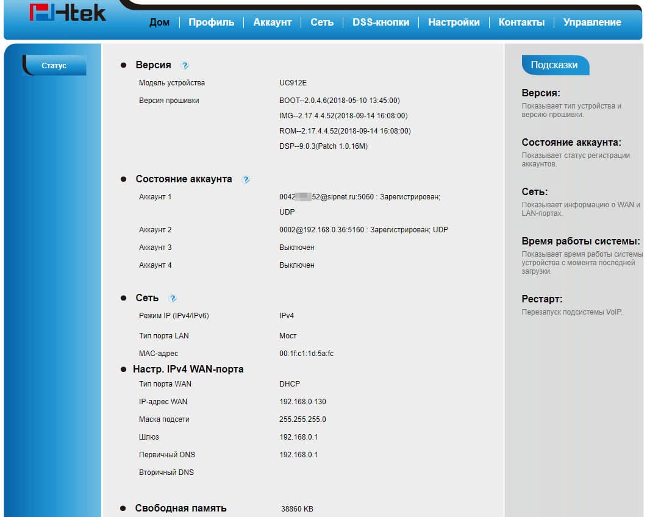Viewport: 647px width, 517px height.
Task: Click the Мост LAN port type value
Action: pyautogui.click(x=288, y=336)
